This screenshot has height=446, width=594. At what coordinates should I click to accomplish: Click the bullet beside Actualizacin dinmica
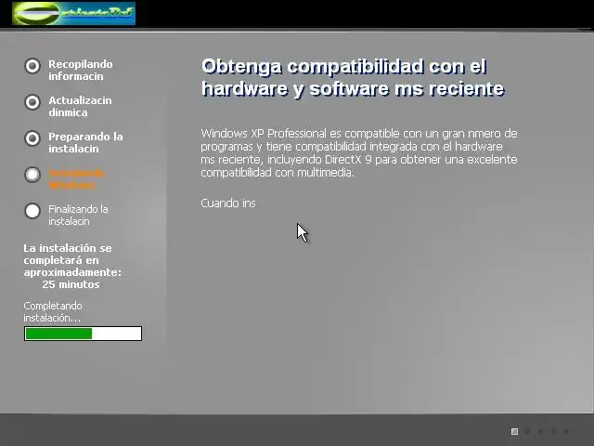click(x=32, y=102)
